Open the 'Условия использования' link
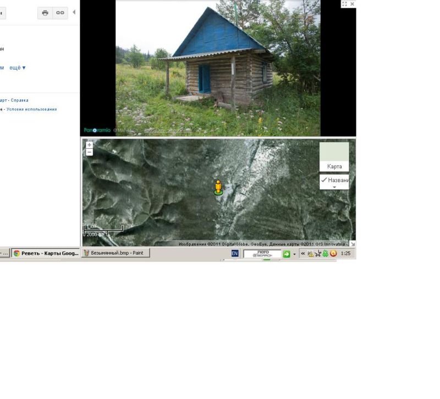Image resolution: width=440 pixels, height=399 pixels. click(x=32, y=109)
